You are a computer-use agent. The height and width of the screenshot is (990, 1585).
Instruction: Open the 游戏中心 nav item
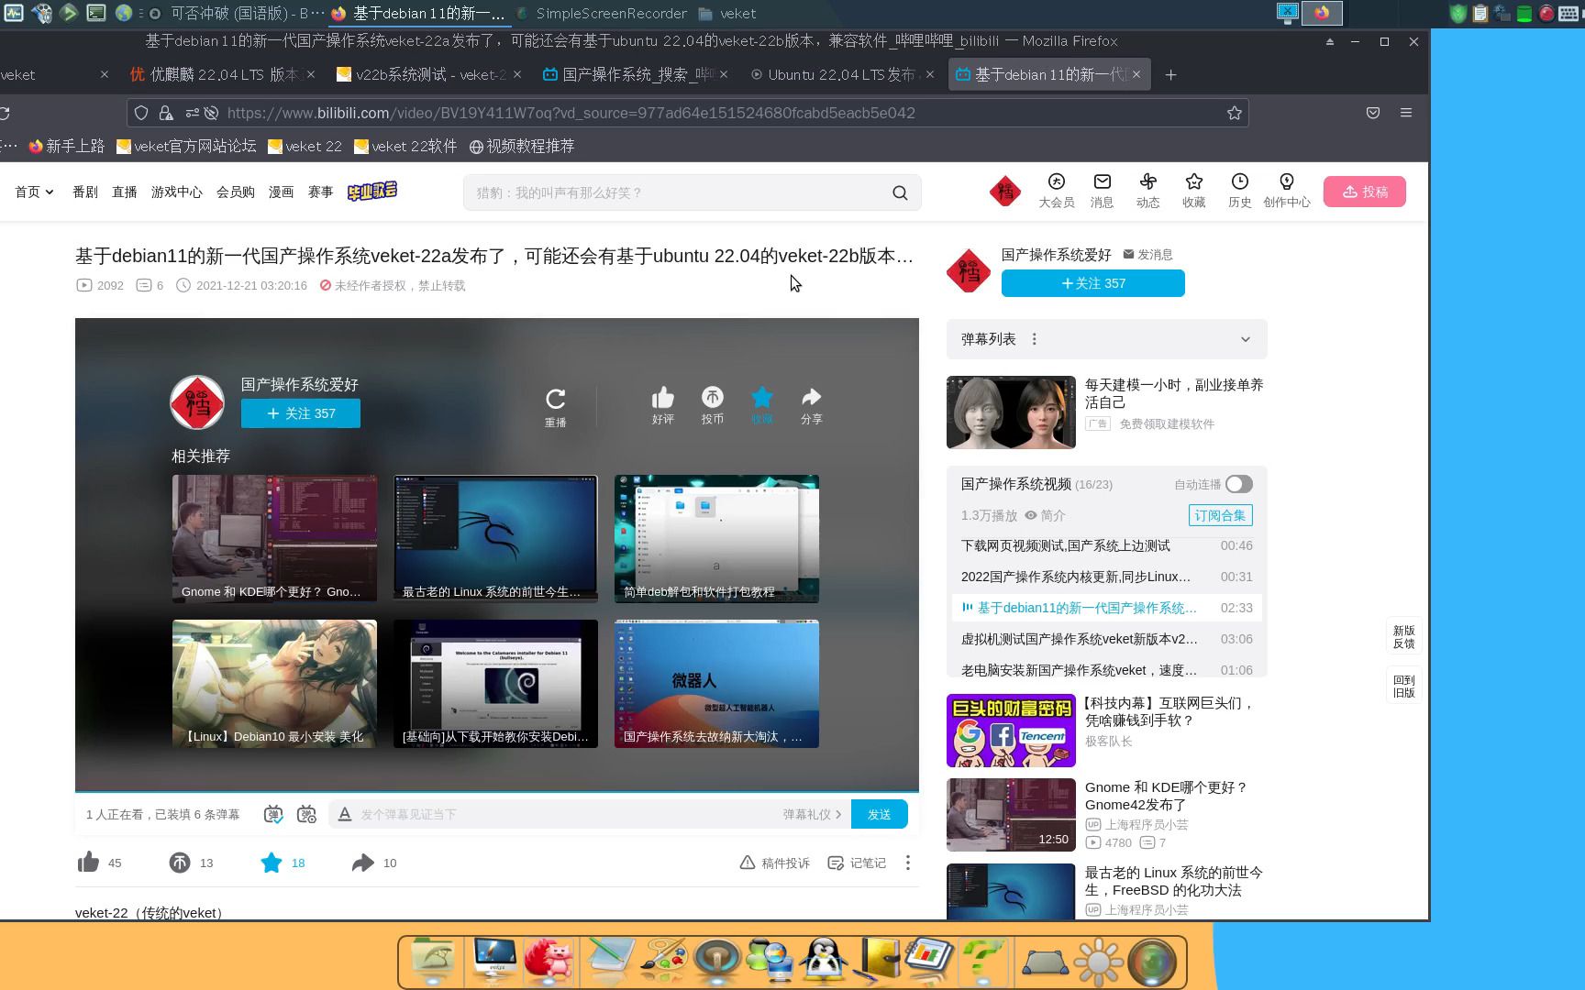176,192
